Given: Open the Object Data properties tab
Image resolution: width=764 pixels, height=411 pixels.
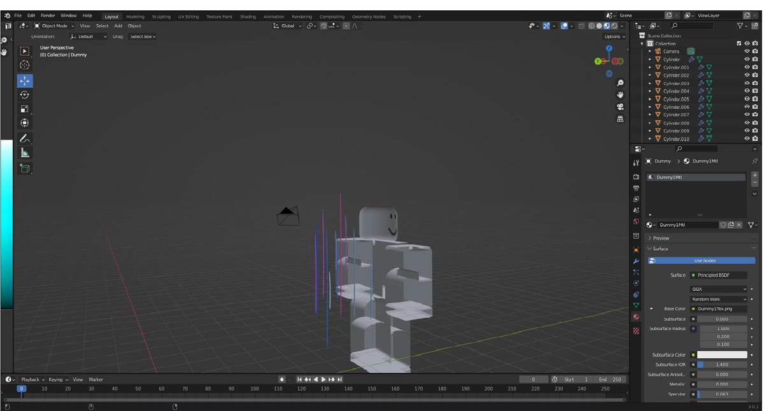Looking at the screenshot, I should (x=636, y=305).
